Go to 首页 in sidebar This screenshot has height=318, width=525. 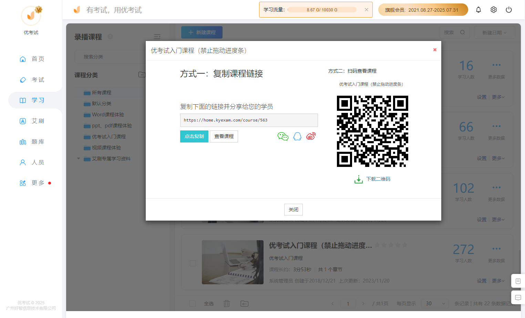click(32, 59)
